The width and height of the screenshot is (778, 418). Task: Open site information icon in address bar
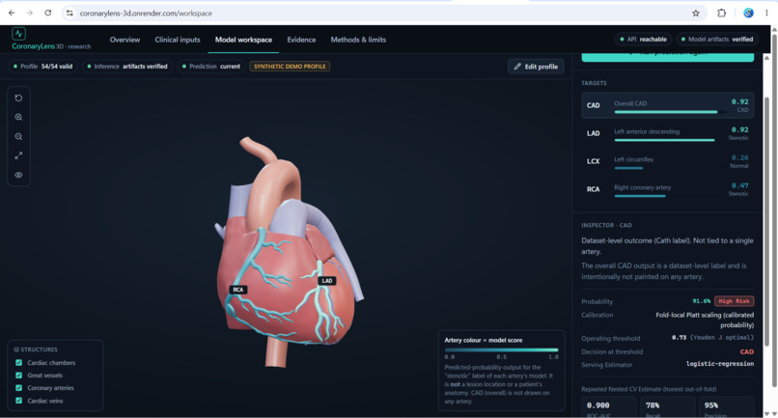[x=69, y=14]
